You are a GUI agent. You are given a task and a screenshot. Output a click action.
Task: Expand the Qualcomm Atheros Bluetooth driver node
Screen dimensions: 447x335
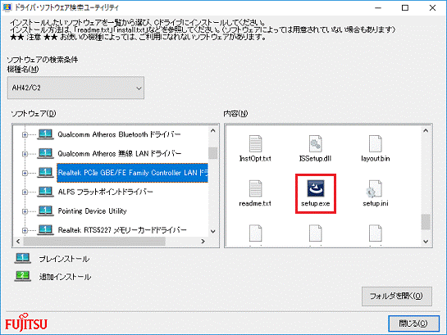pyautogui.click(x=25, y=134)
